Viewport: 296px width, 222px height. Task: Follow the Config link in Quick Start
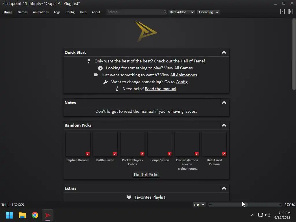(182, 82)
